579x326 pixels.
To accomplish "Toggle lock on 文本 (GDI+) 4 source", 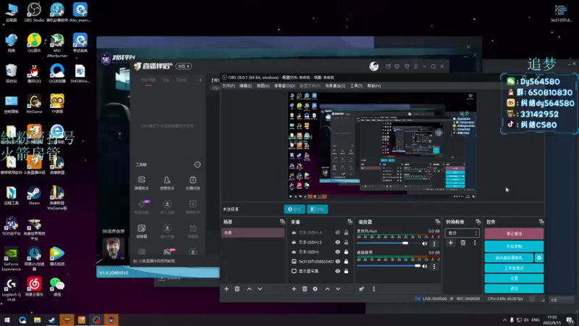I will coord(346,233).
